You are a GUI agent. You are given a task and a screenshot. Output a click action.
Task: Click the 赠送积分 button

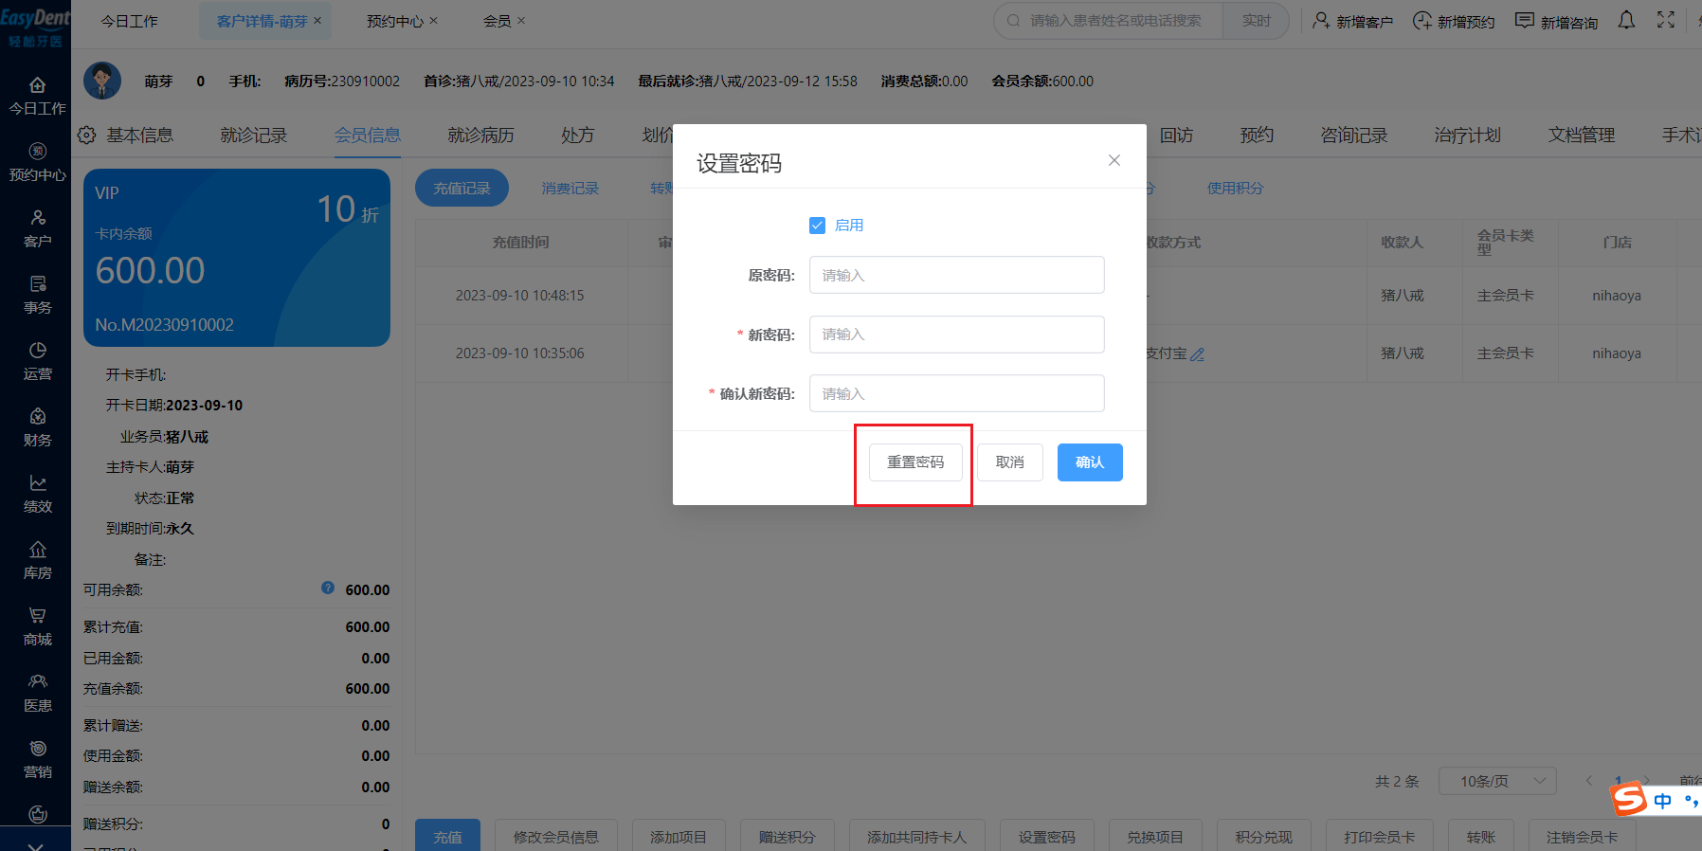pyautogui.click(x=788, y=836)
